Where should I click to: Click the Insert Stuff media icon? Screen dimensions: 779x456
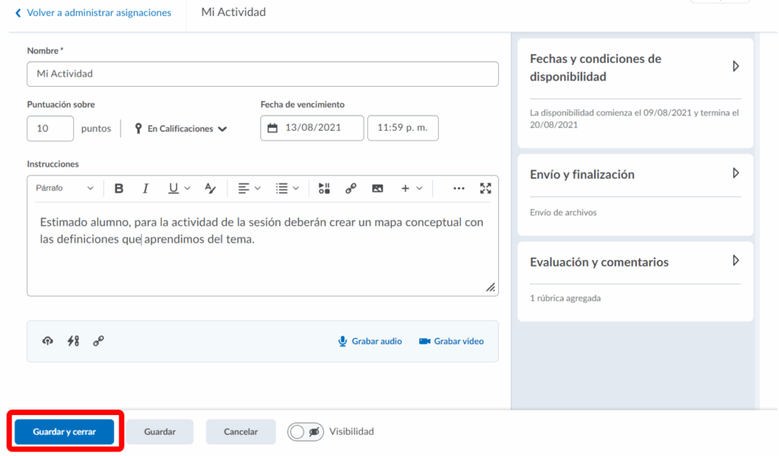(324, 188)
